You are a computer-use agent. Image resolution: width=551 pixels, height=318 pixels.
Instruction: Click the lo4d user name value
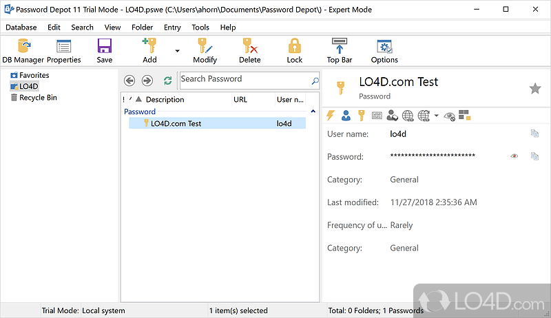(398, 134)
